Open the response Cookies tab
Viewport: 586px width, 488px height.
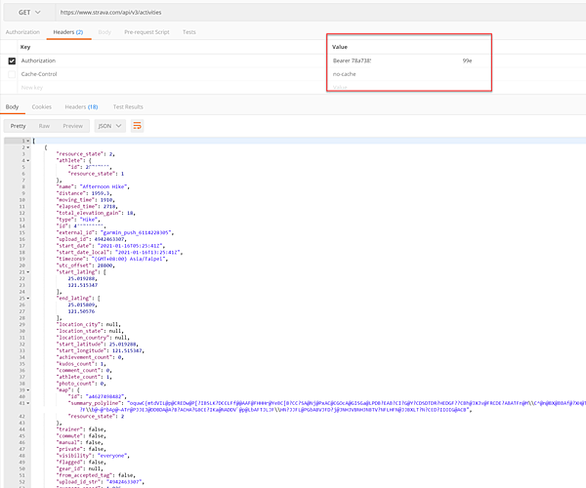[41, 106]
